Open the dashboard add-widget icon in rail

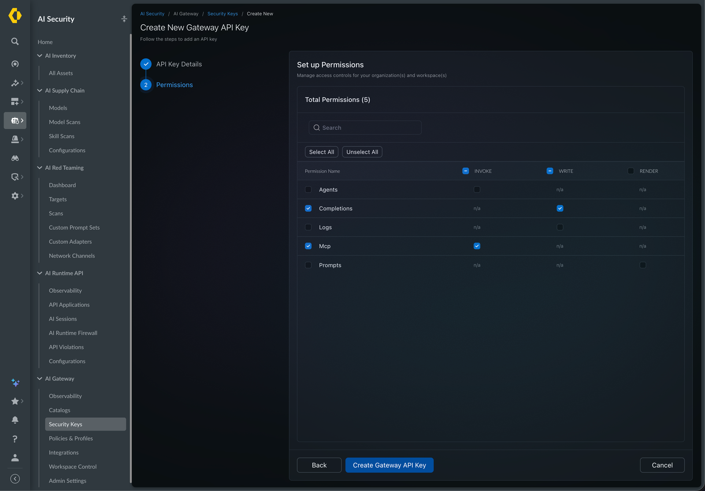point(15,101)
